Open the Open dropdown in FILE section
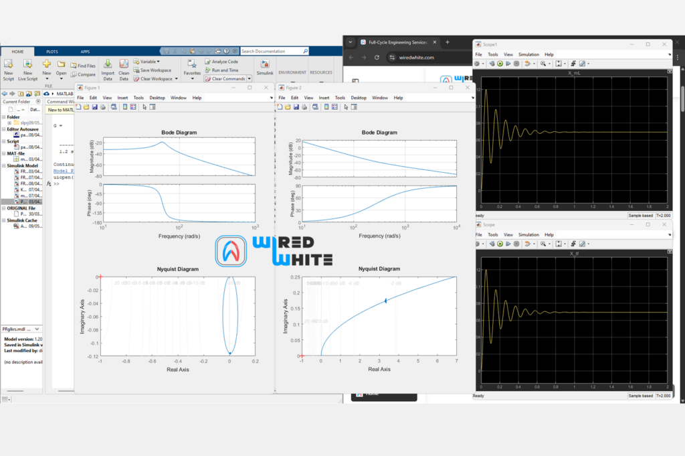This screenshot has width=685, height=456. tap(61, 70)
